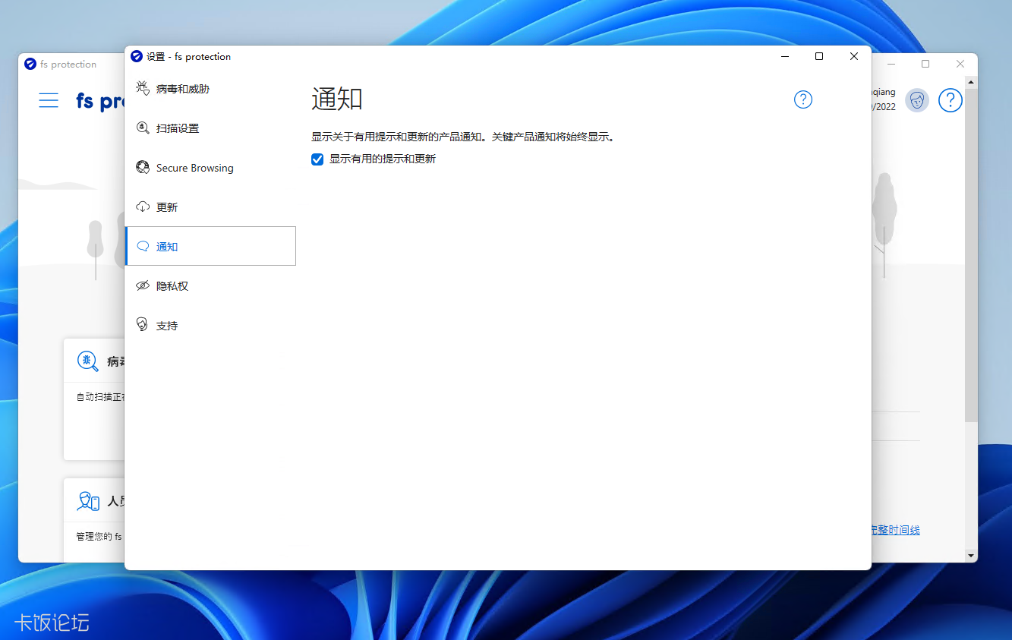The width and height of the screenshot is (1012, 640).
Task: Click the fs protection shield logo in title bar
Action: click(x=137, y=55)
